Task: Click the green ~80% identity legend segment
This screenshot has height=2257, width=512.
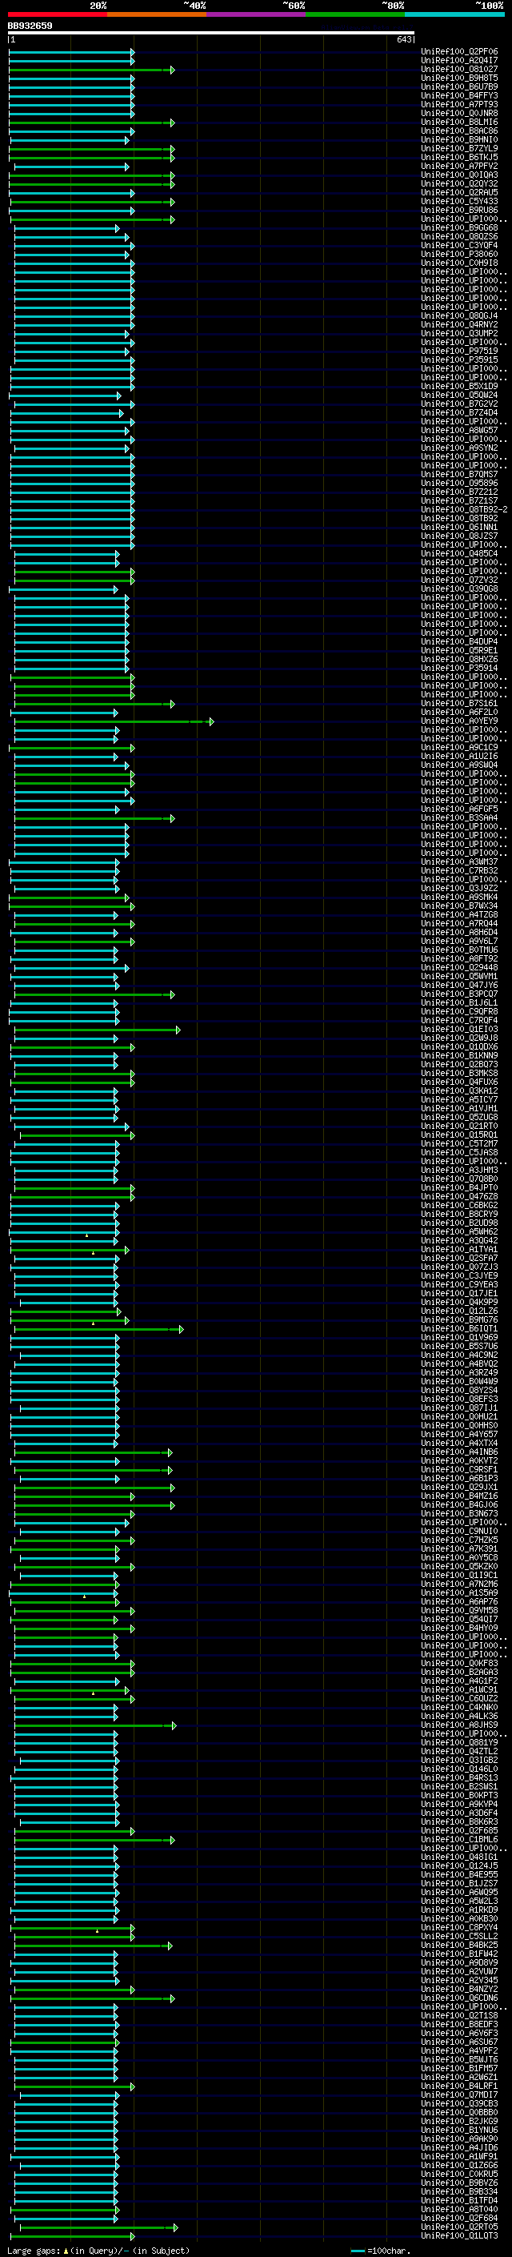Action: click(355, 14)
